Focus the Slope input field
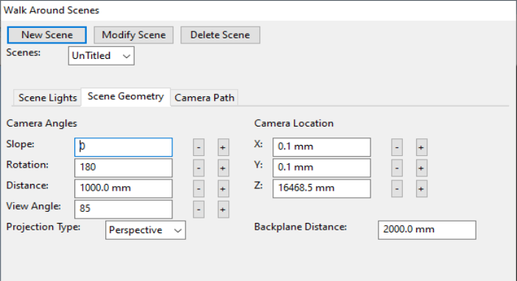The width and height of the screenshot is (517, 281). [123, 147]
